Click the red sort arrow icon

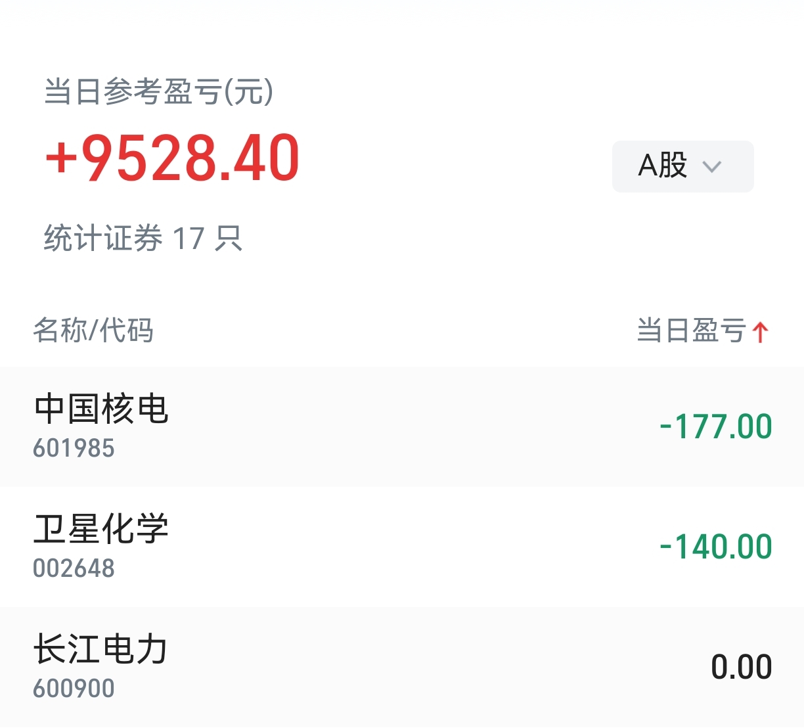point(761,331)
